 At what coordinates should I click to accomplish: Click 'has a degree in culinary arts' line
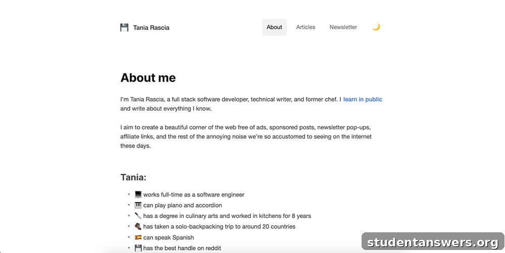[227, 216]
